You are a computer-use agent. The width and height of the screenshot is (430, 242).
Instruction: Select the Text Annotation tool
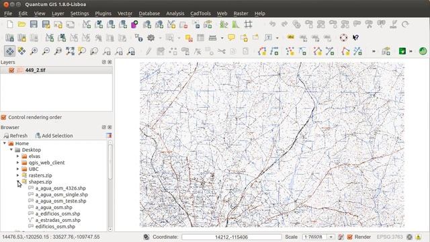coord(269,38)
